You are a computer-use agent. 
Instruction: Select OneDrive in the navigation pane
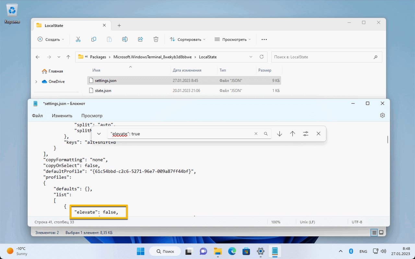tap(56, 82)
